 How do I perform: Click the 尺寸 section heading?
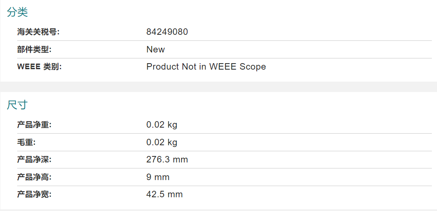[17, 105]
